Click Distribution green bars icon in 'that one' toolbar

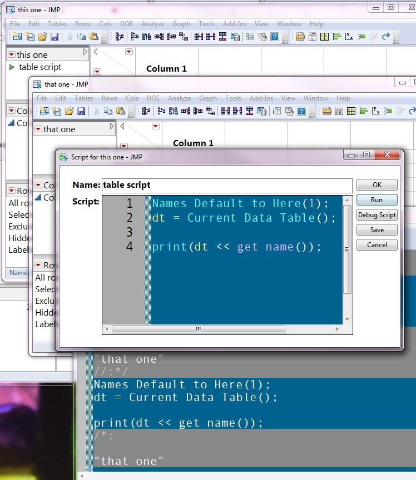[364, 111]
